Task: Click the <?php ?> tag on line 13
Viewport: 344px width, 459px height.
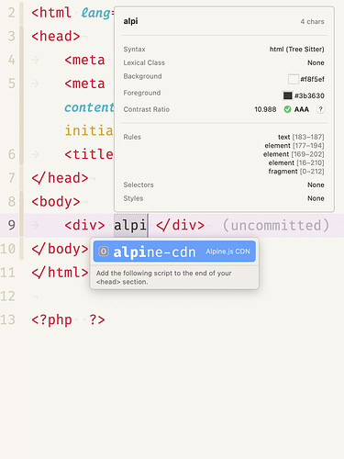Action: tap(68, 320)
